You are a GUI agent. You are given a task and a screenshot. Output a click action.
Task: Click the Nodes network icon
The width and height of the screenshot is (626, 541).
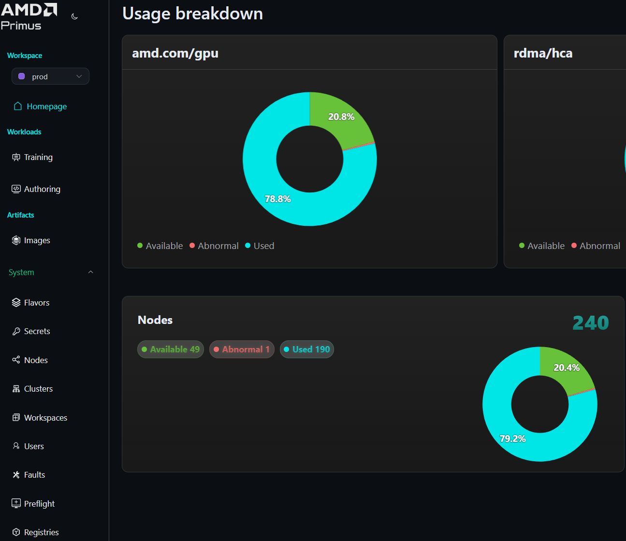pos(16,360)
